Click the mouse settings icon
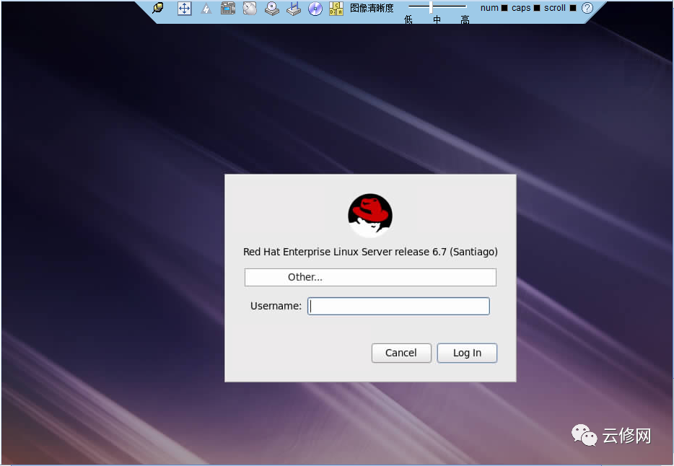Viewport: 674px width, 466px height. tap(250, 8)
